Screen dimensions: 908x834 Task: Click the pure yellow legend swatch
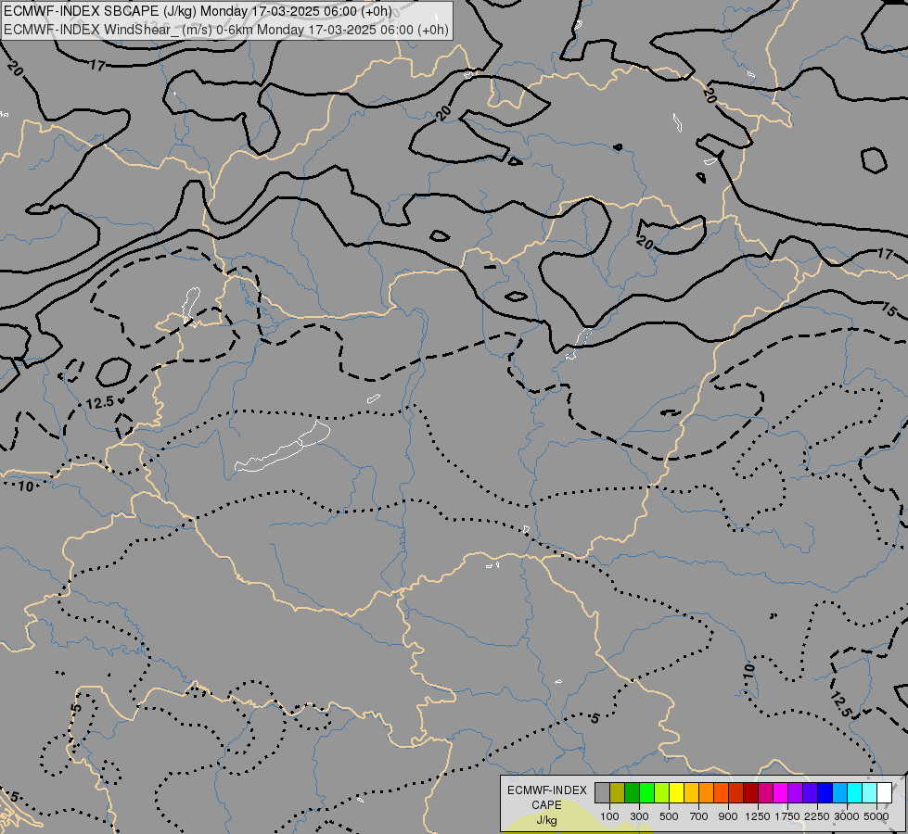(x=676, y=793)
